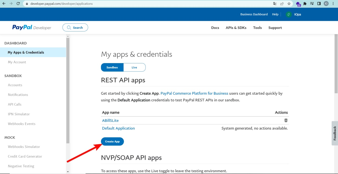Image resolution: width=338 pixels, height=174 pixels.
Task: Click the sidebar scrollbar up arrow
Action: point(68,36)
